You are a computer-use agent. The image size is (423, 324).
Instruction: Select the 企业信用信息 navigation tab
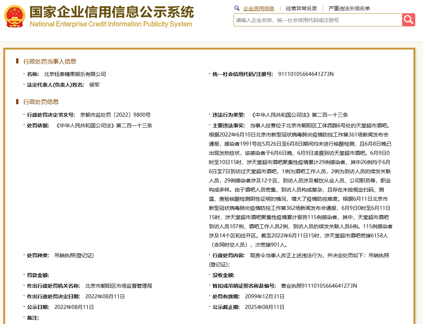pos(259,8)
